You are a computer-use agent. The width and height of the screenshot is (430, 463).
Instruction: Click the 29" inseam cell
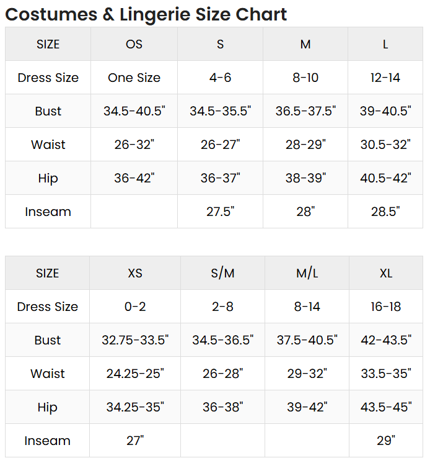click(386, 441)
